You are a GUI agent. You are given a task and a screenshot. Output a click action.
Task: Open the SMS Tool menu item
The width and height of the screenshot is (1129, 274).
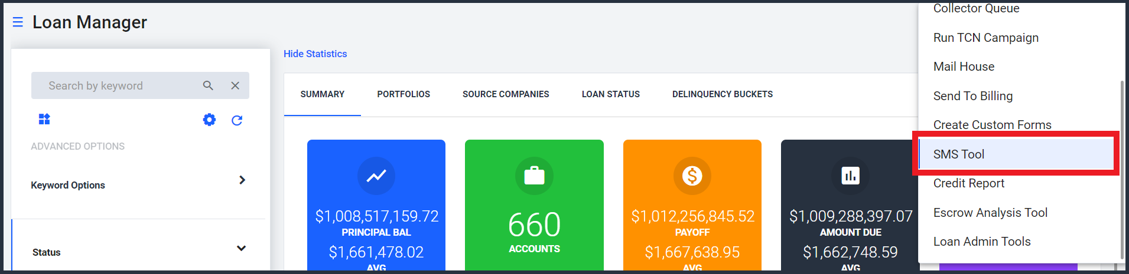[1016, 154]
